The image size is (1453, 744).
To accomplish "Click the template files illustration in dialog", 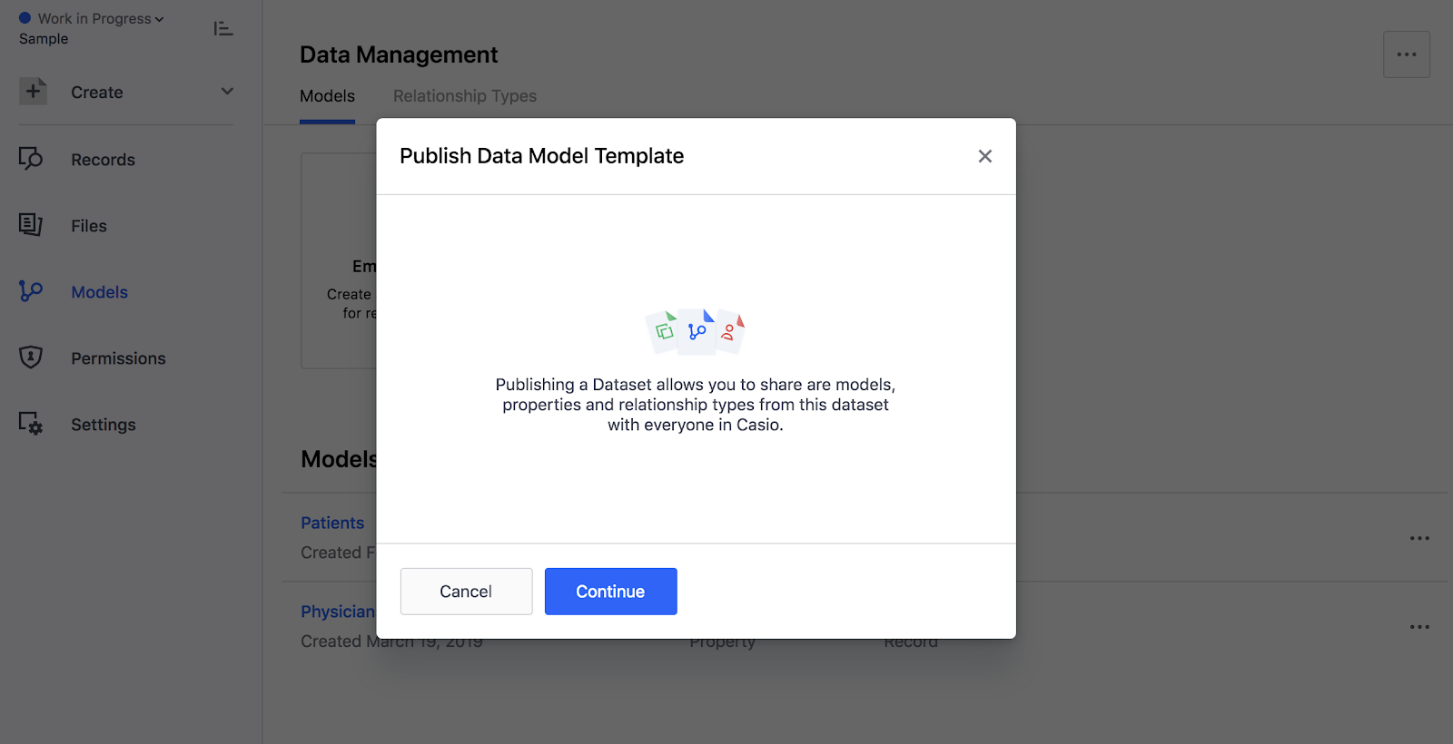I will (696, 331).
